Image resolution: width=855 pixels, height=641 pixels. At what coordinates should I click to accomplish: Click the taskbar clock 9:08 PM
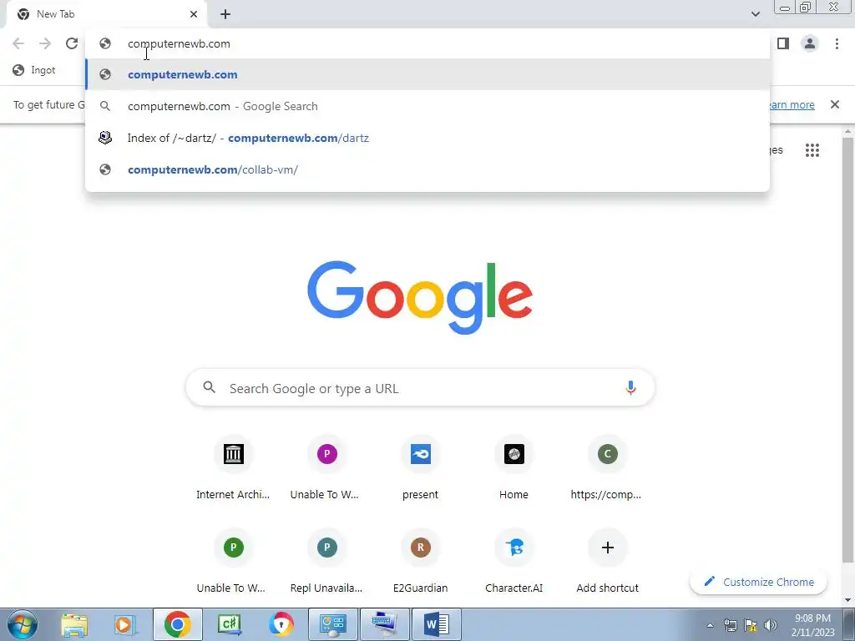click(x=813, y=625)
